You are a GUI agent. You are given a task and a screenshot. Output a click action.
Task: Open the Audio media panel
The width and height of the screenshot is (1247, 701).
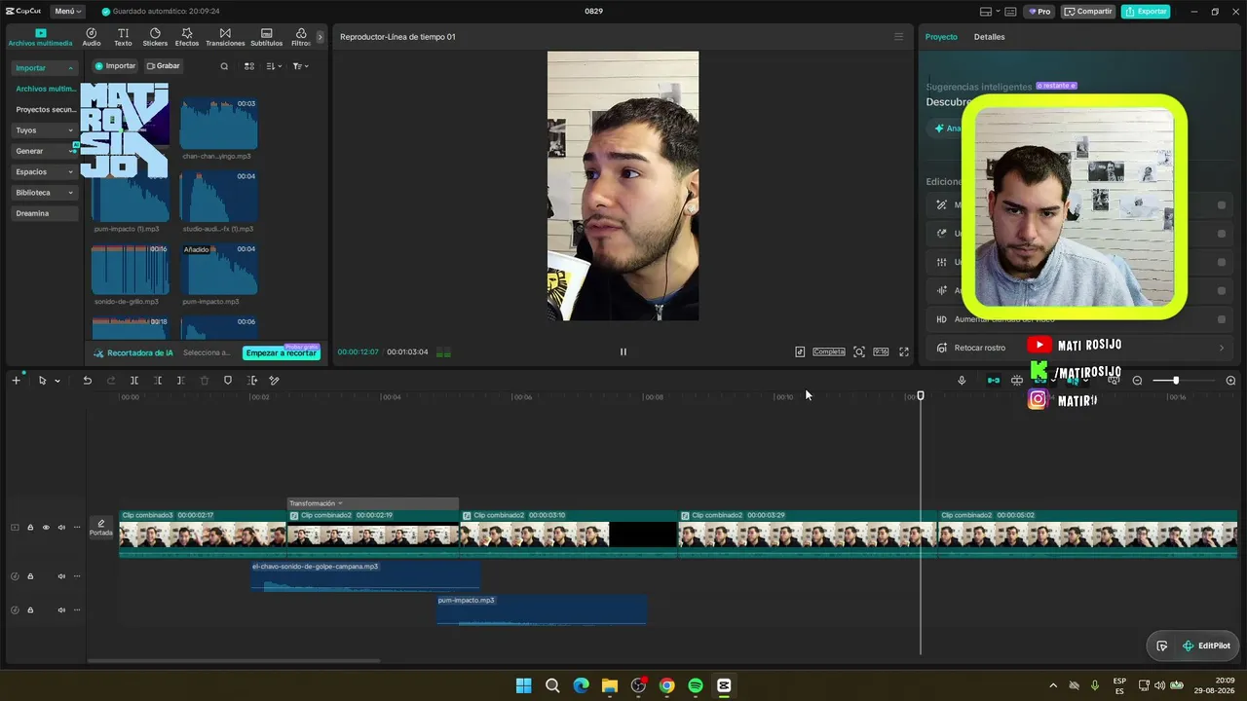(92, 37)
